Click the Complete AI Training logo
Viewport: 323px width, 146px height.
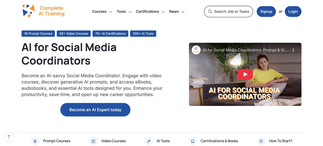[x=43, y=11]
